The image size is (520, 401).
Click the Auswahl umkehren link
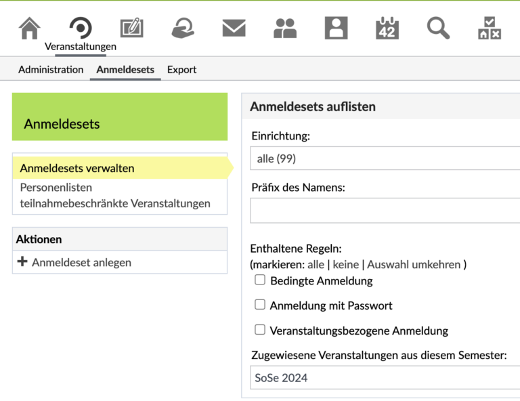click(414, 264)
